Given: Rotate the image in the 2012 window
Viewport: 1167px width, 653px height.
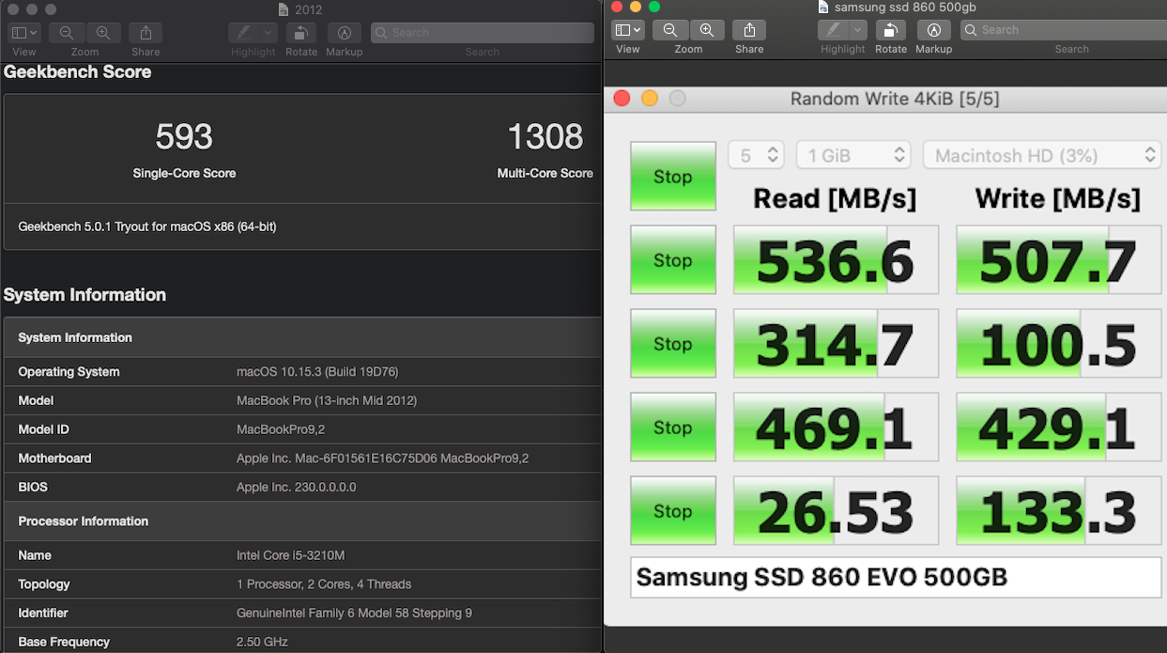Looking at the screenshot, I should click(300, 32).
